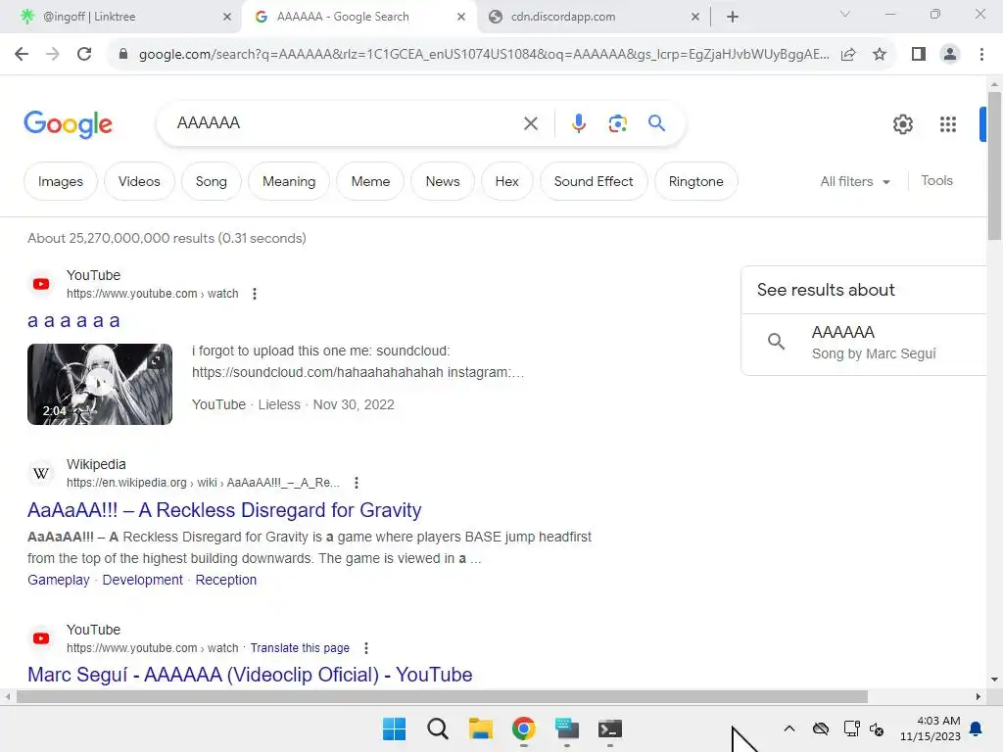Image resolution: width=1003 pixels, height=752 pixels.
Task: Open options for first YouTube result
Action: click(x=255, y=294)
